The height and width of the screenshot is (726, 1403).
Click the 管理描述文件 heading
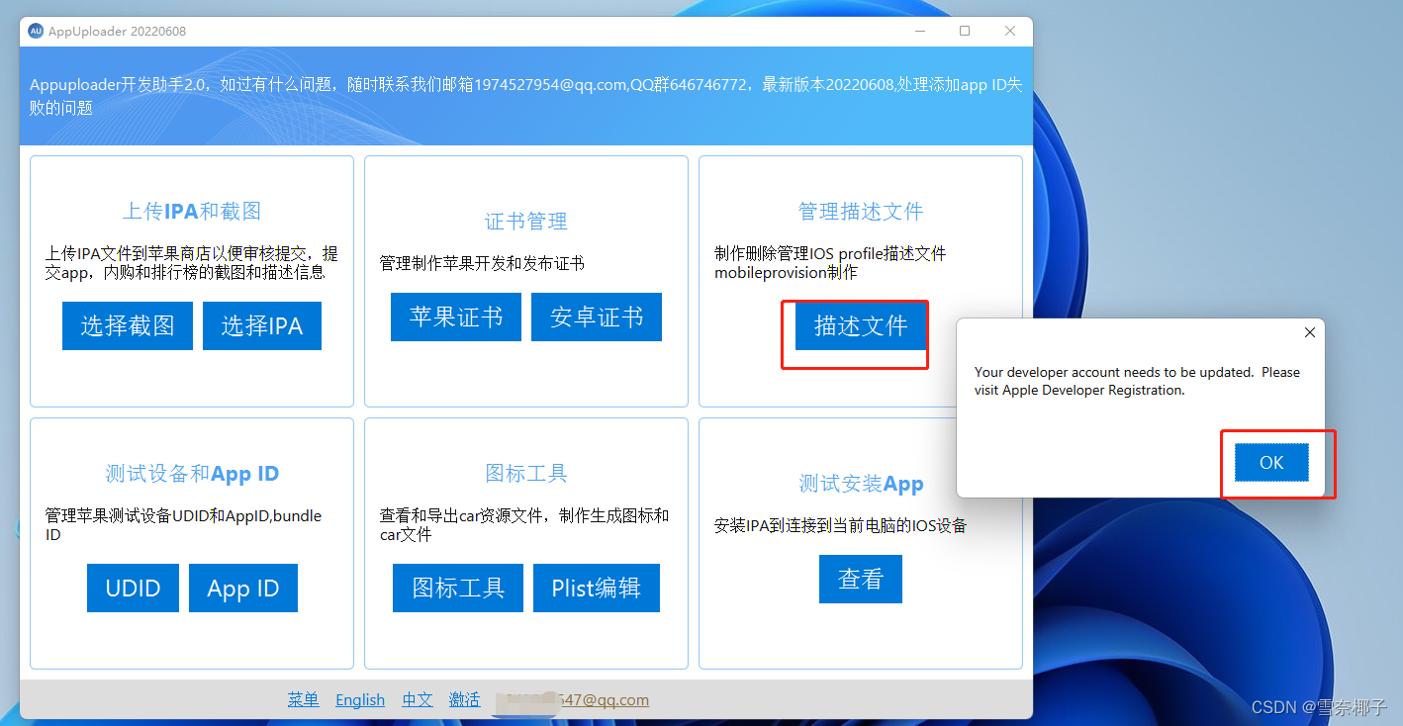point(861,211)
